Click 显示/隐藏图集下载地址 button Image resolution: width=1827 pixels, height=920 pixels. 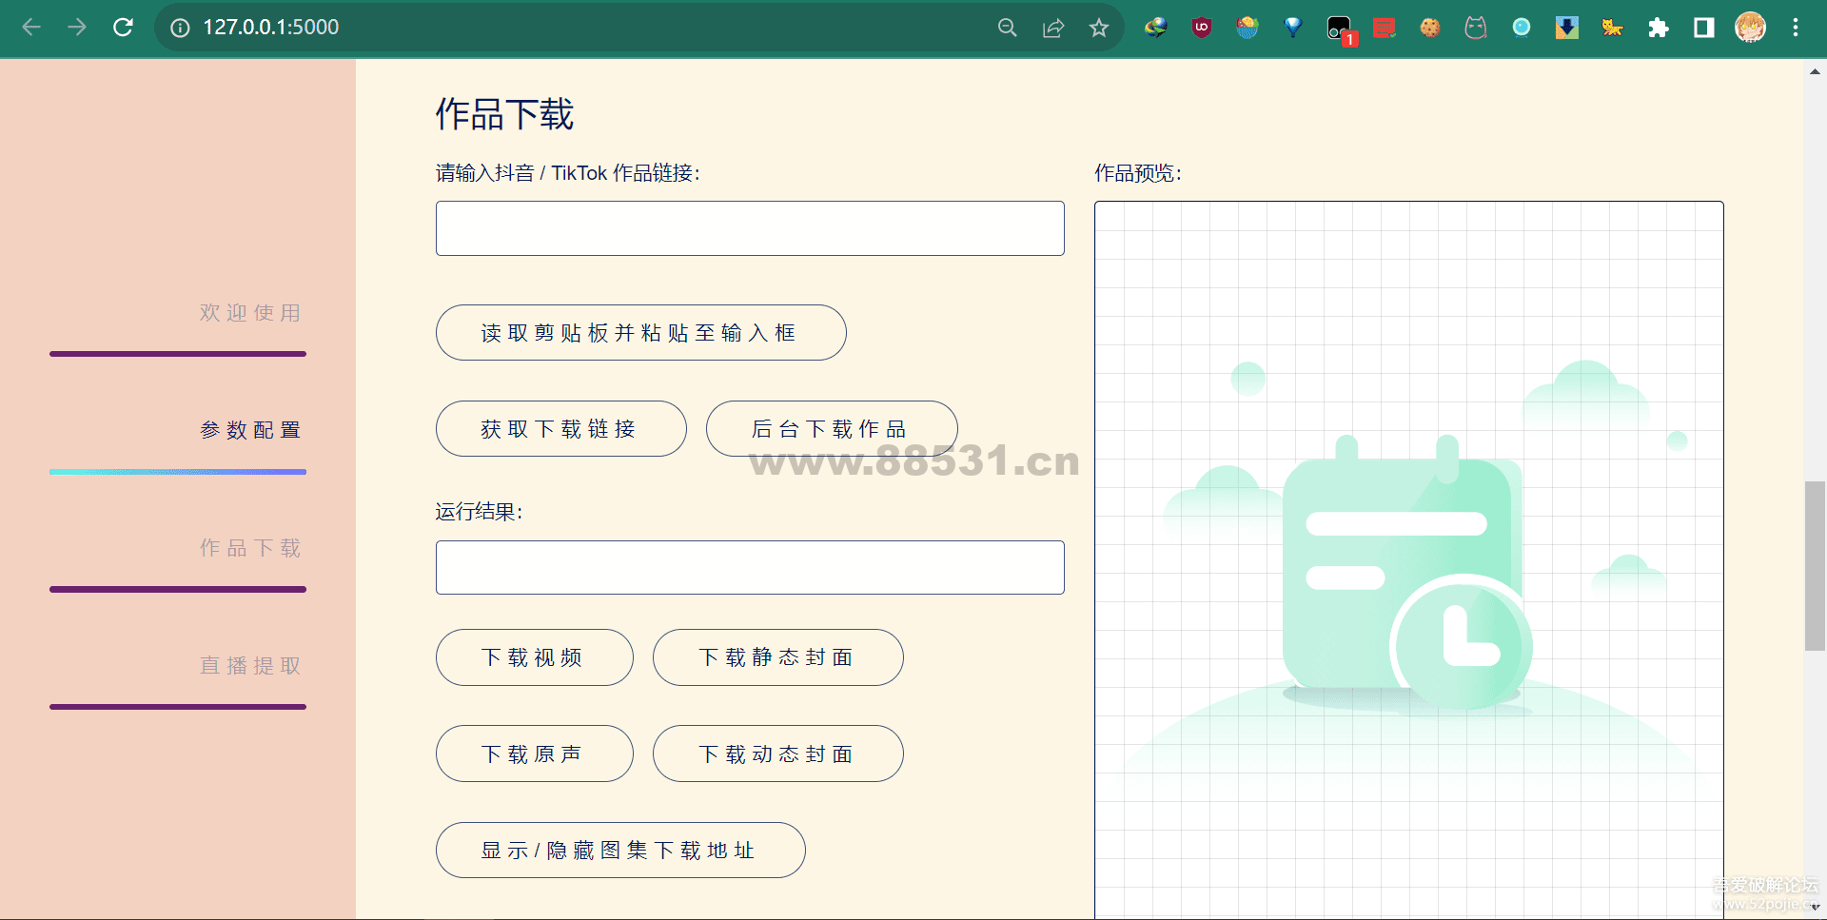pos(620,851)
